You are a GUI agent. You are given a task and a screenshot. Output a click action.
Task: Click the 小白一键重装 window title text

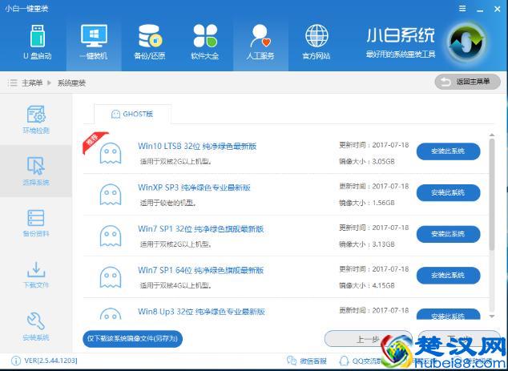pos(26,9)
